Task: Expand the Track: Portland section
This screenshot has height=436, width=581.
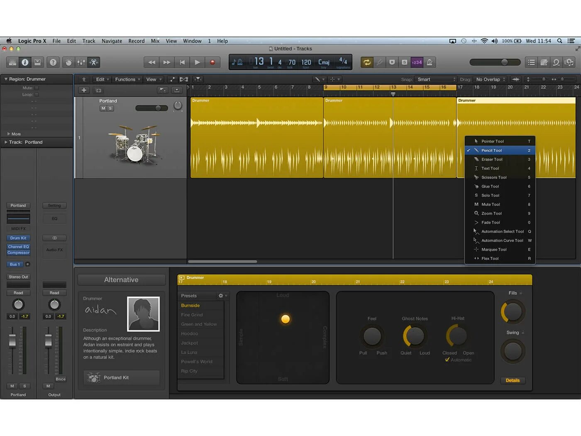Action: 6,142
